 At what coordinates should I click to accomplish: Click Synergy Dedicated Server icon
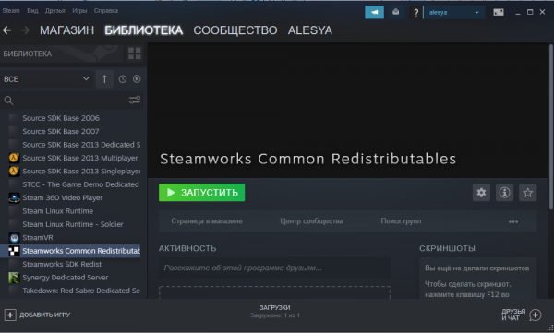tap(14, 278)
